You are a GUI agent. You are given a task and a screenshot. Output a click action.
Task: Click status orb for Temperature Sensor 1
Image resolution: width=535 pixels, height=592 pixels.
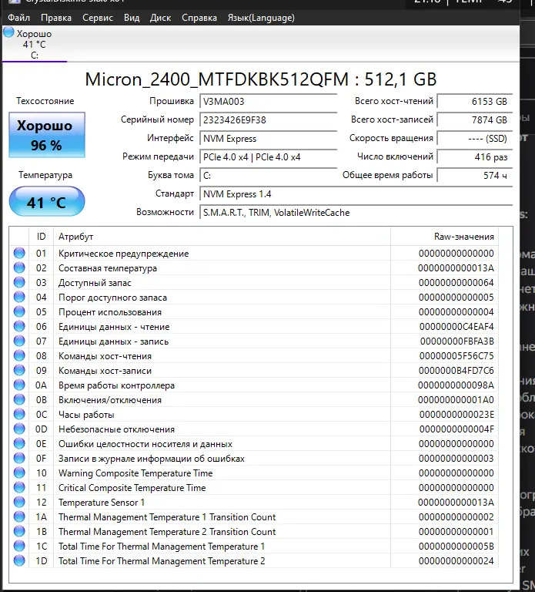[19, 503]
